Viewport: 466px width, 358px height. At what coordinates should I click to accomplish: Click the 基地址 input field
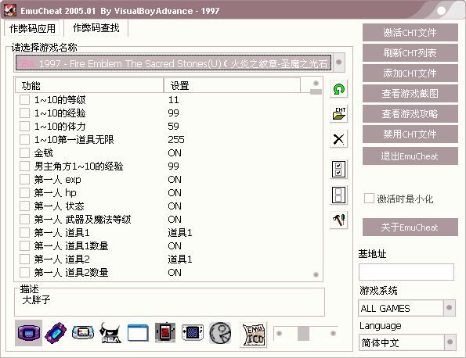coord(406,272)
